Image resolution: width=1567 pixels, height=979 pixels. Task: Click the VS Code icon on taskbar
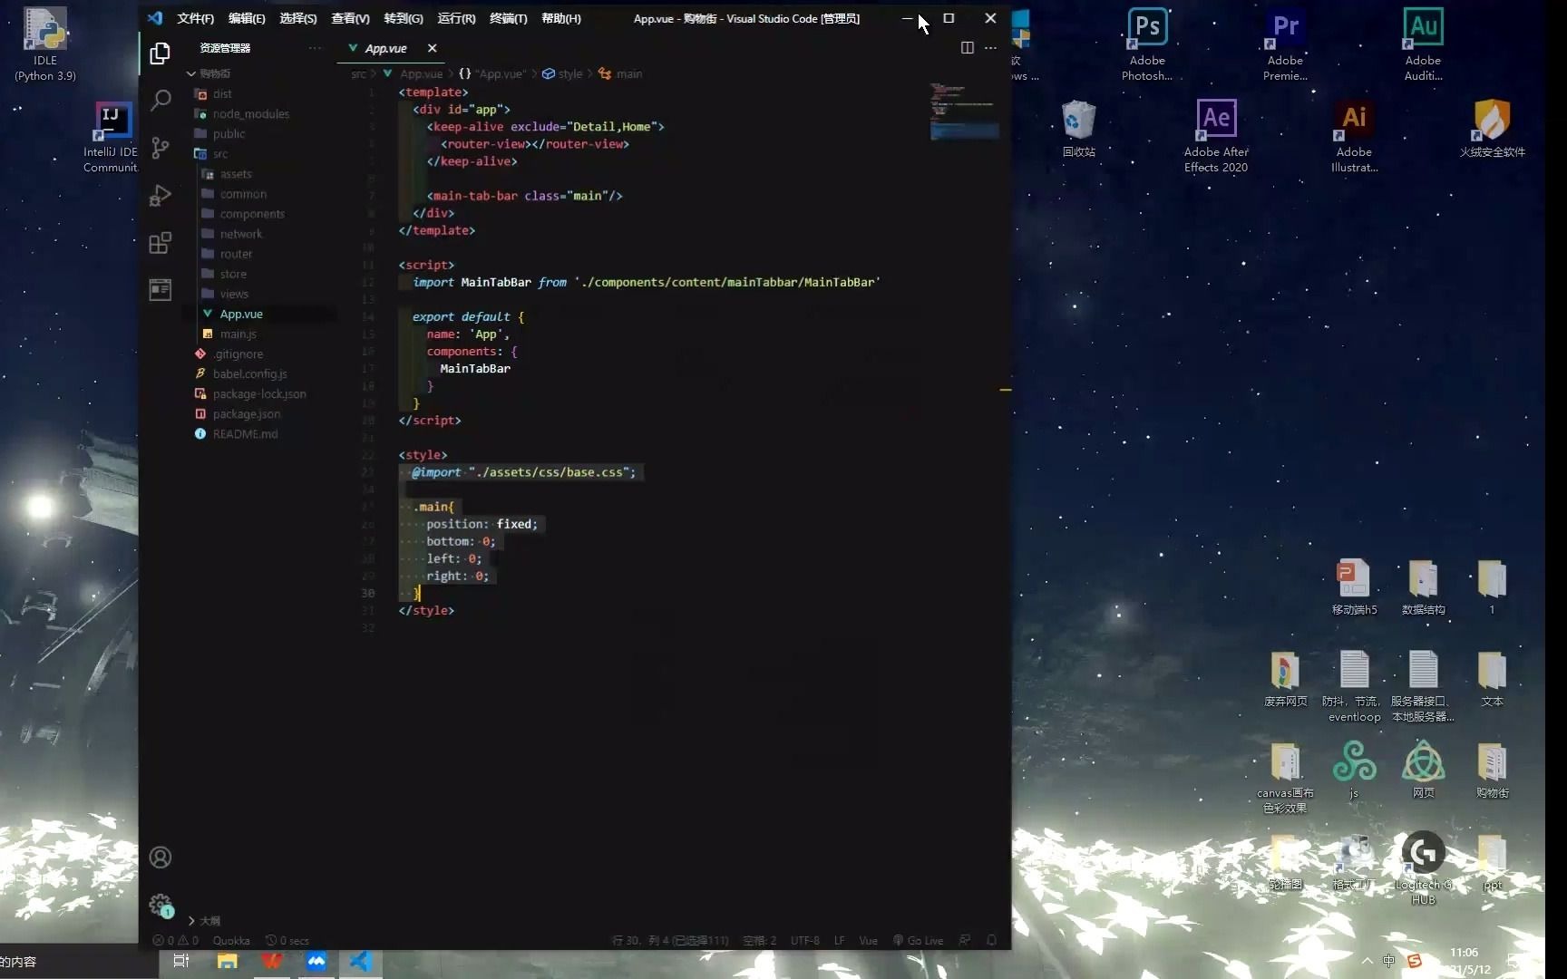361,961
